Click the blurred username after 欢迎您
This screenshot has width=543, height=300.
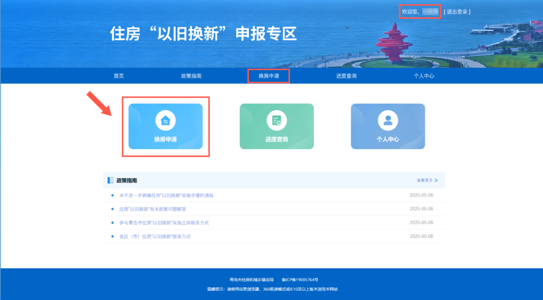[x=430, y=11]
